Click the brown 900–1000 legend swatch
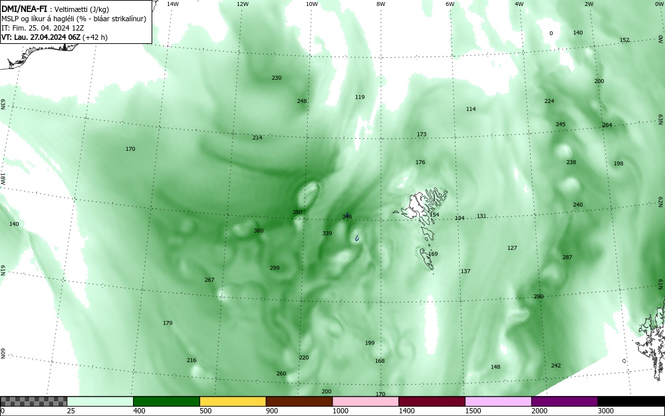The width and height of the screenshot is (665, 416). (x=299, y=401)
